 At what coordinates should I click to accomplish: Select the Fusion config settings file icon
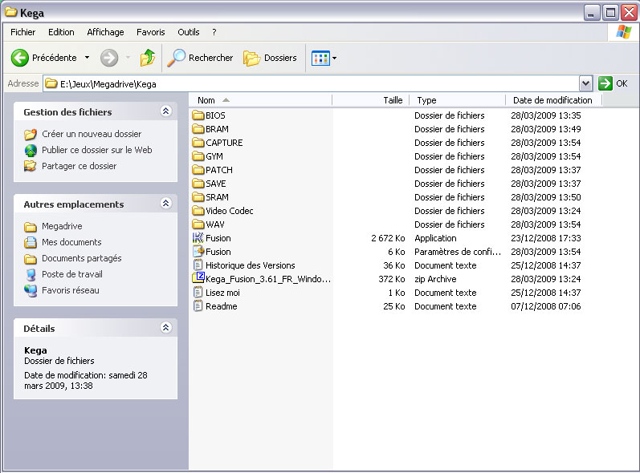click(x=198, y=252)
